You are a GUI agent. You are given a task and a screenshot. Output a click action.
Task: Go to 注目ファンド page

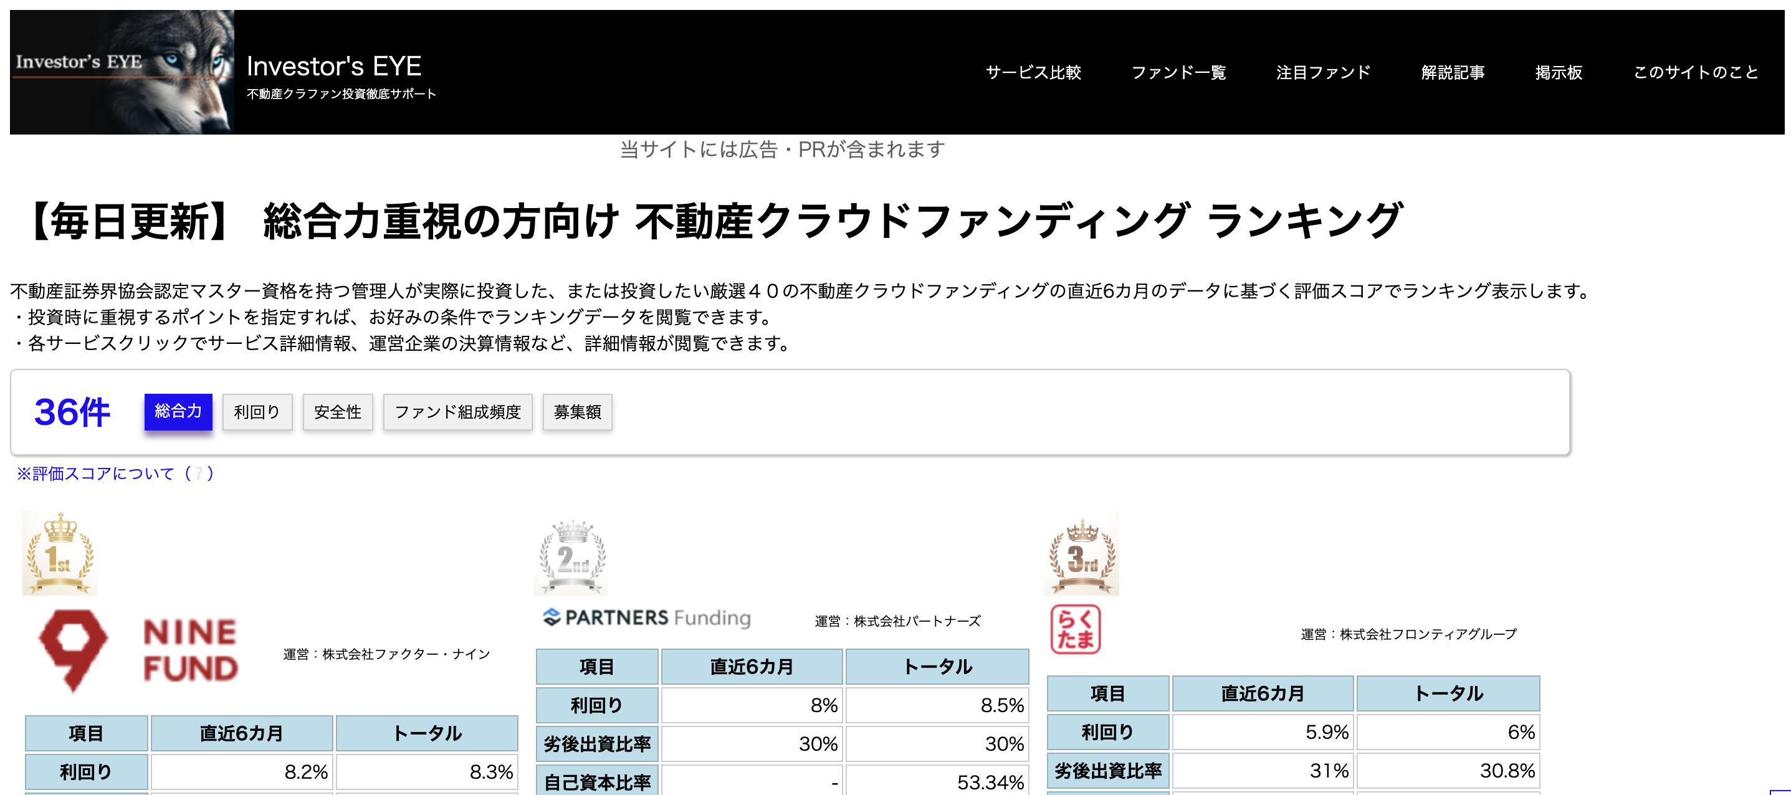pyautogui.click(x=1323, y=72)
